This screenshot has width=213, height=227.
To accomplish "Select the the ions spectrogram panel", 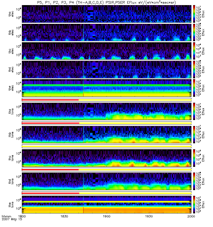I will point(106,205).
